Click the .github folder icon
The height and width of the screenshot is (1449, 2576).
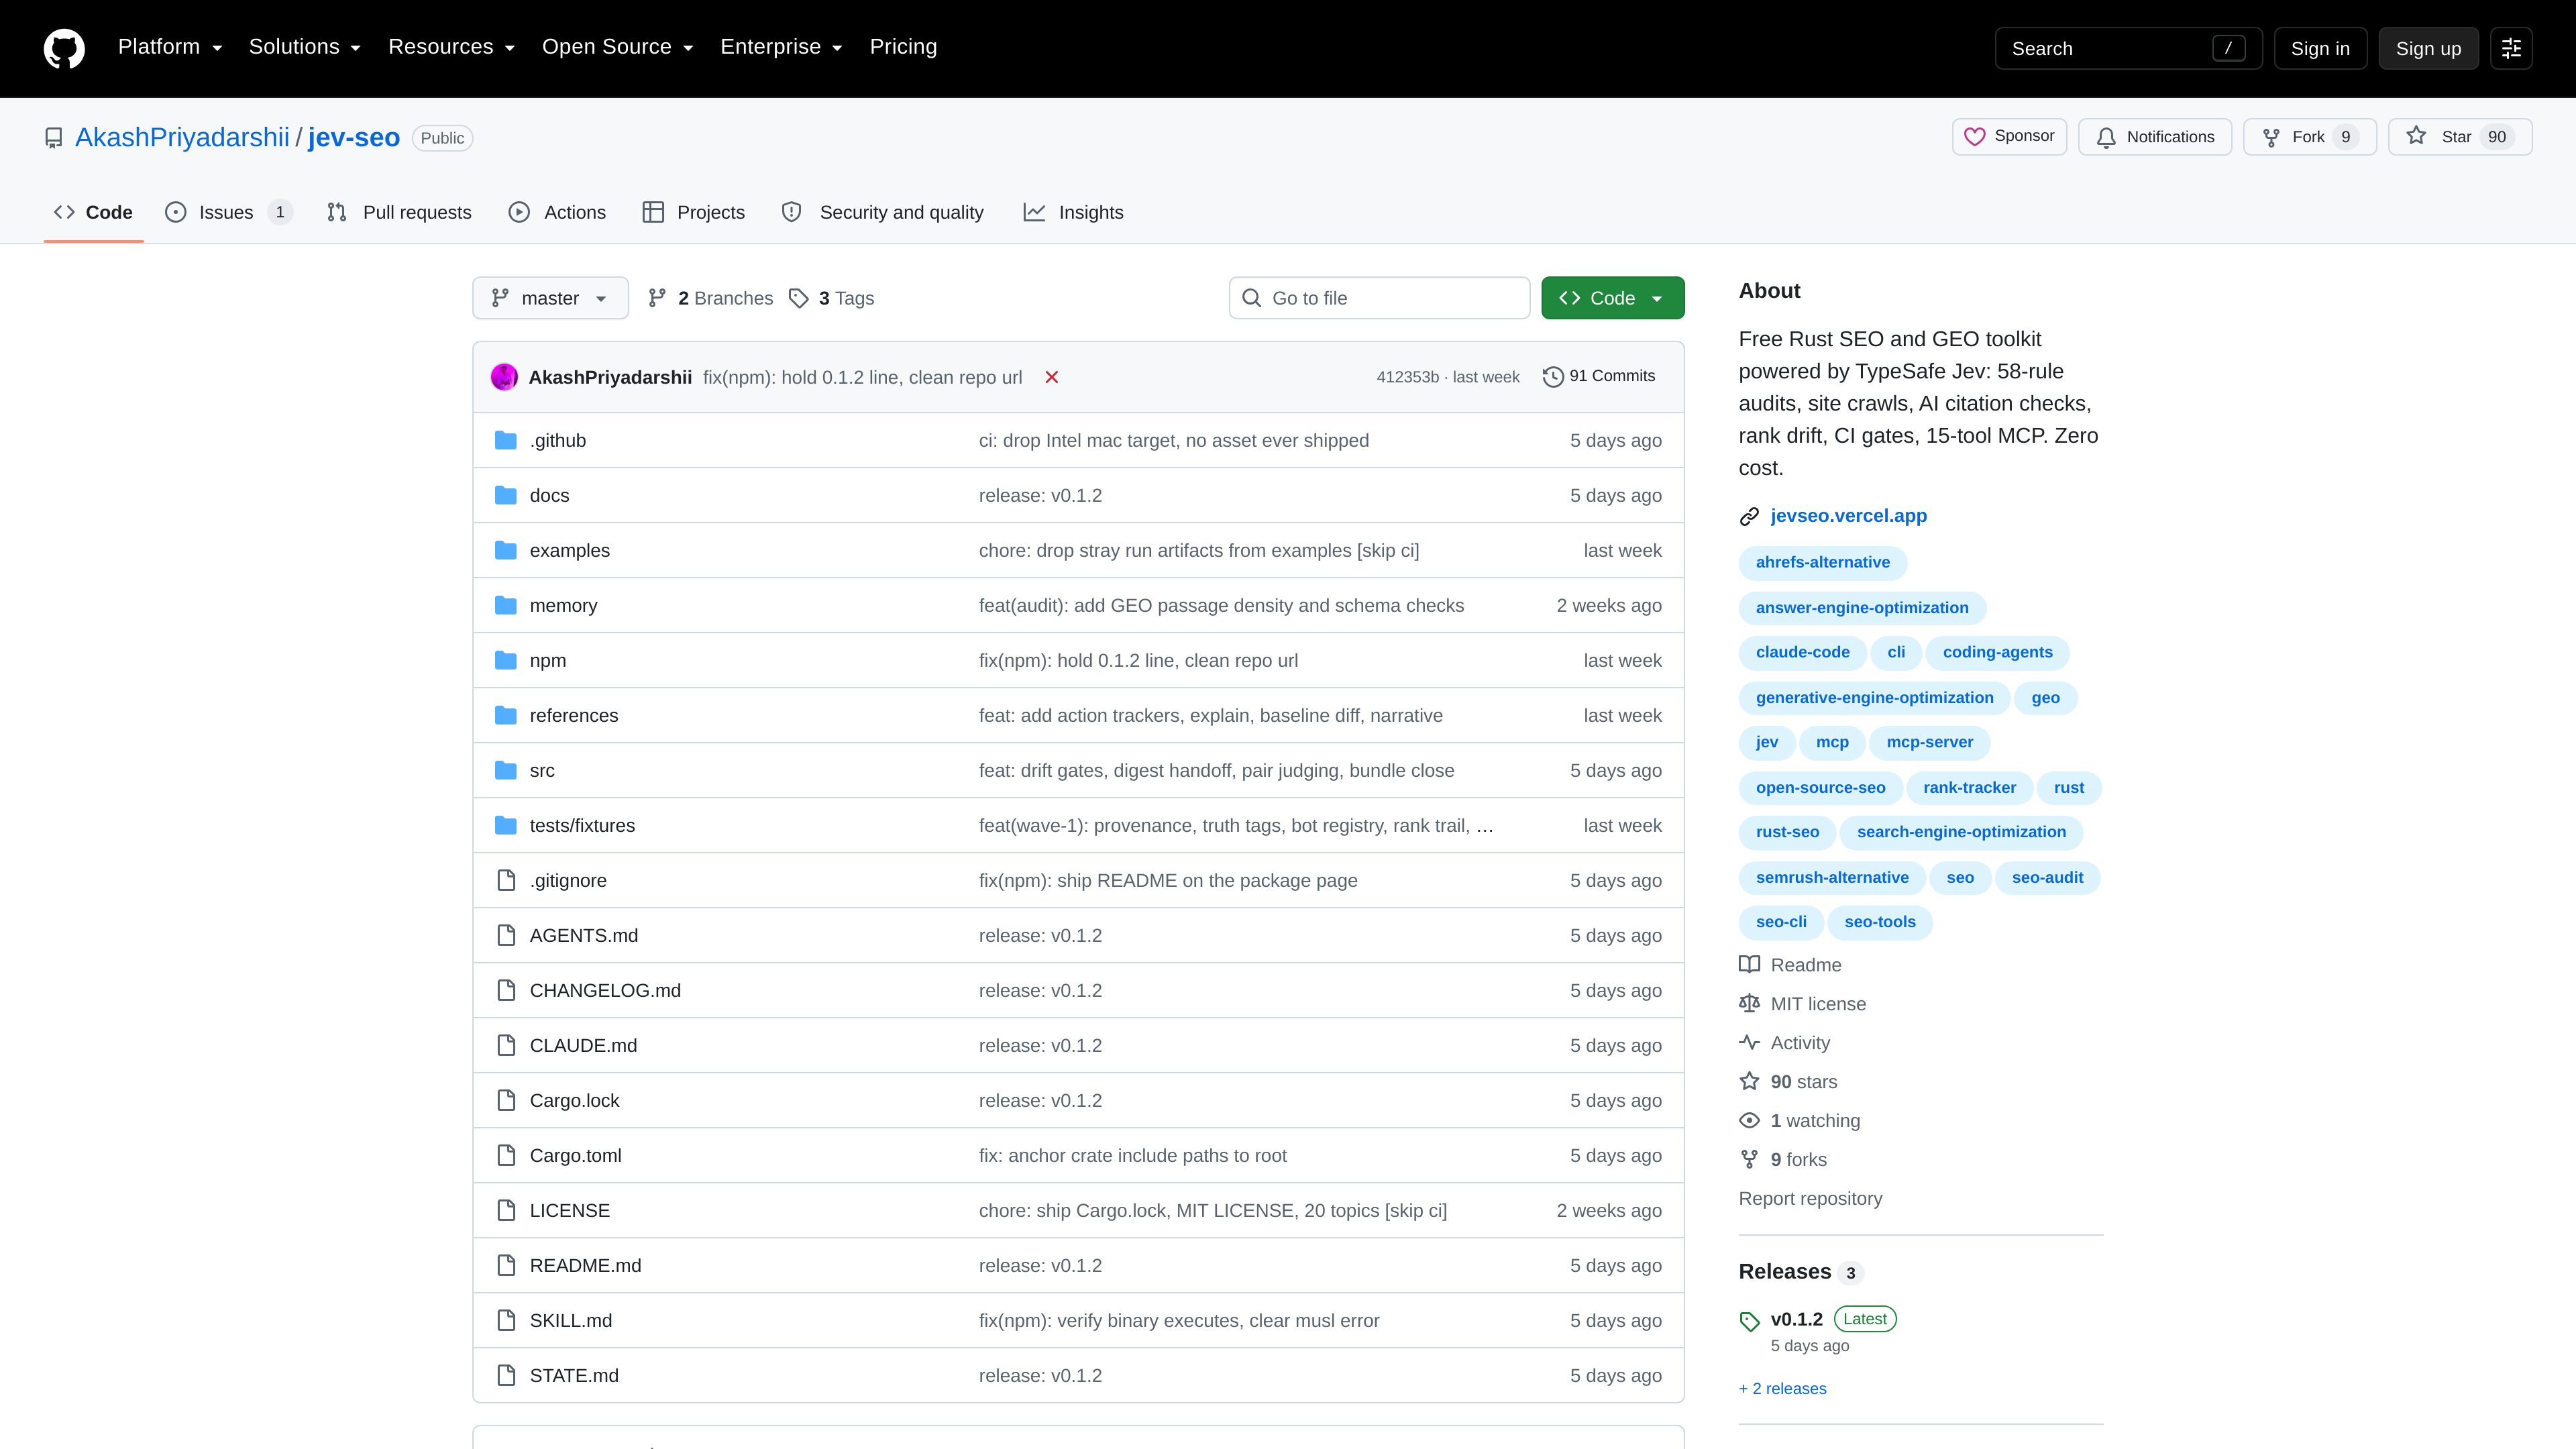(506, 441)
